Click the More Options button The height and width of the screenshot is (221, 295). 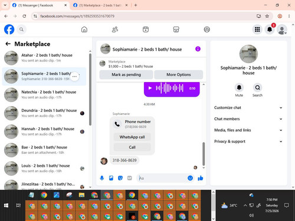[179, 75]
